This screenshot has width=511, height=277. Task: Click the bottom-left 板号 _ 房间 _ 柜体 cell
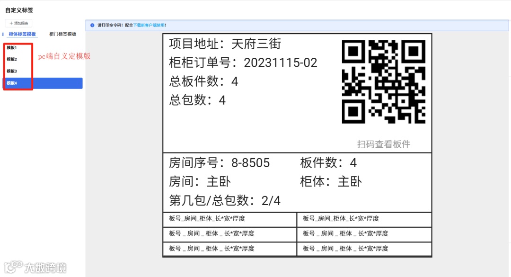tap(230, 249)
